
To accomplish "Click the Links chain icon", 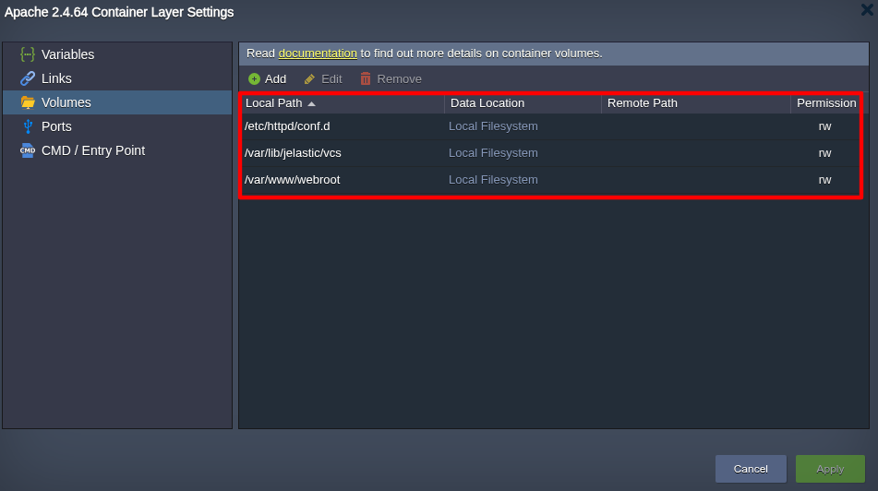I will click(28, 78).
